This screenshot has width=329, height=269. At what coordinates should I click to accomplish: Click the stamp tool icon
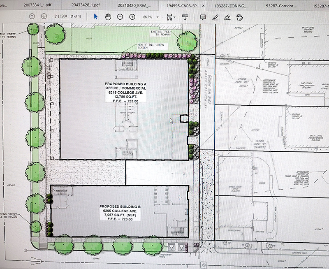(x=239, y=18)
